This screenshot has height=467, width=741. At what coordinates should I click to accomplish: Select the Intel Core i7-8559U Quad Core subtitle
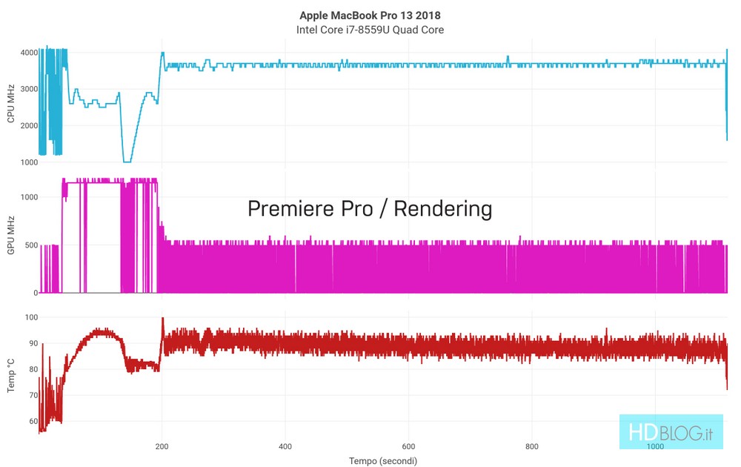coord(370,30)
